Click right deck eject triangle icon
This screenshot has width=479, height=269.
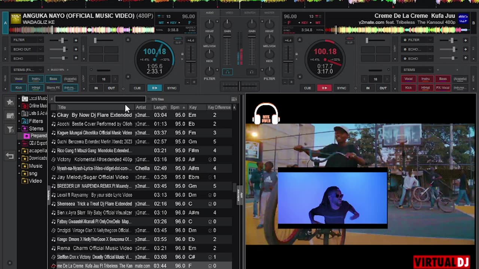299,40
